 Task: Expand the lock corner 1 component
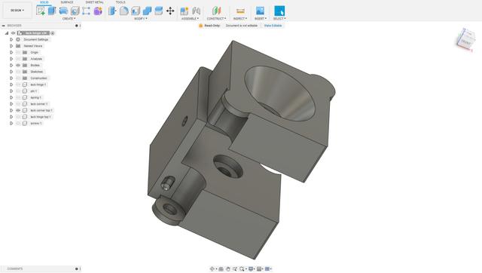point(11,104)
